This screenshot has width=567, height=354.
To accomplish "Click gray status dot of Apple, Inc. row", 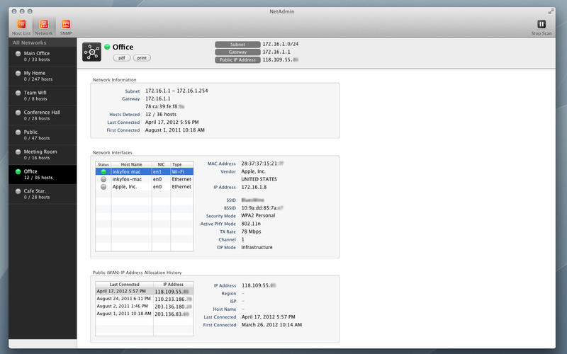I will coord(103,186).
